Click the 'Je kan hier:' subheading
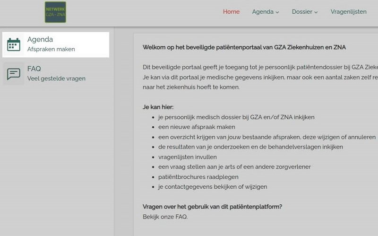This screenshot has height=236, width=378. tap(158, 107)
